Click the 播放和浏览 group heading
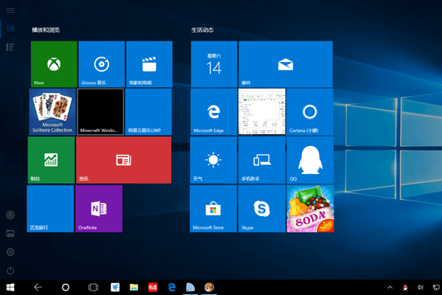 (x=46, y=30)
